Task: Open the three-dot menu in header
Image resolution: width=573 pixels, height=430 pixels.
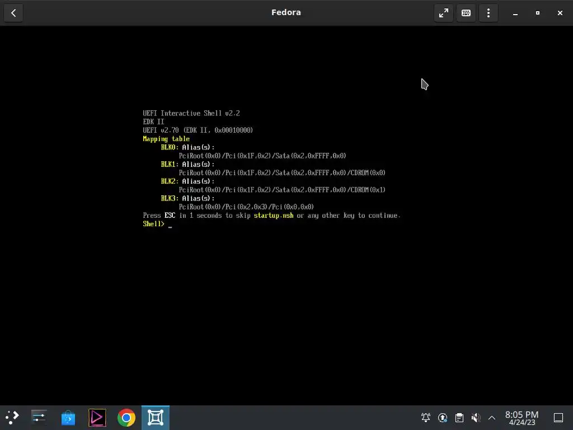Action: [488, 13]
